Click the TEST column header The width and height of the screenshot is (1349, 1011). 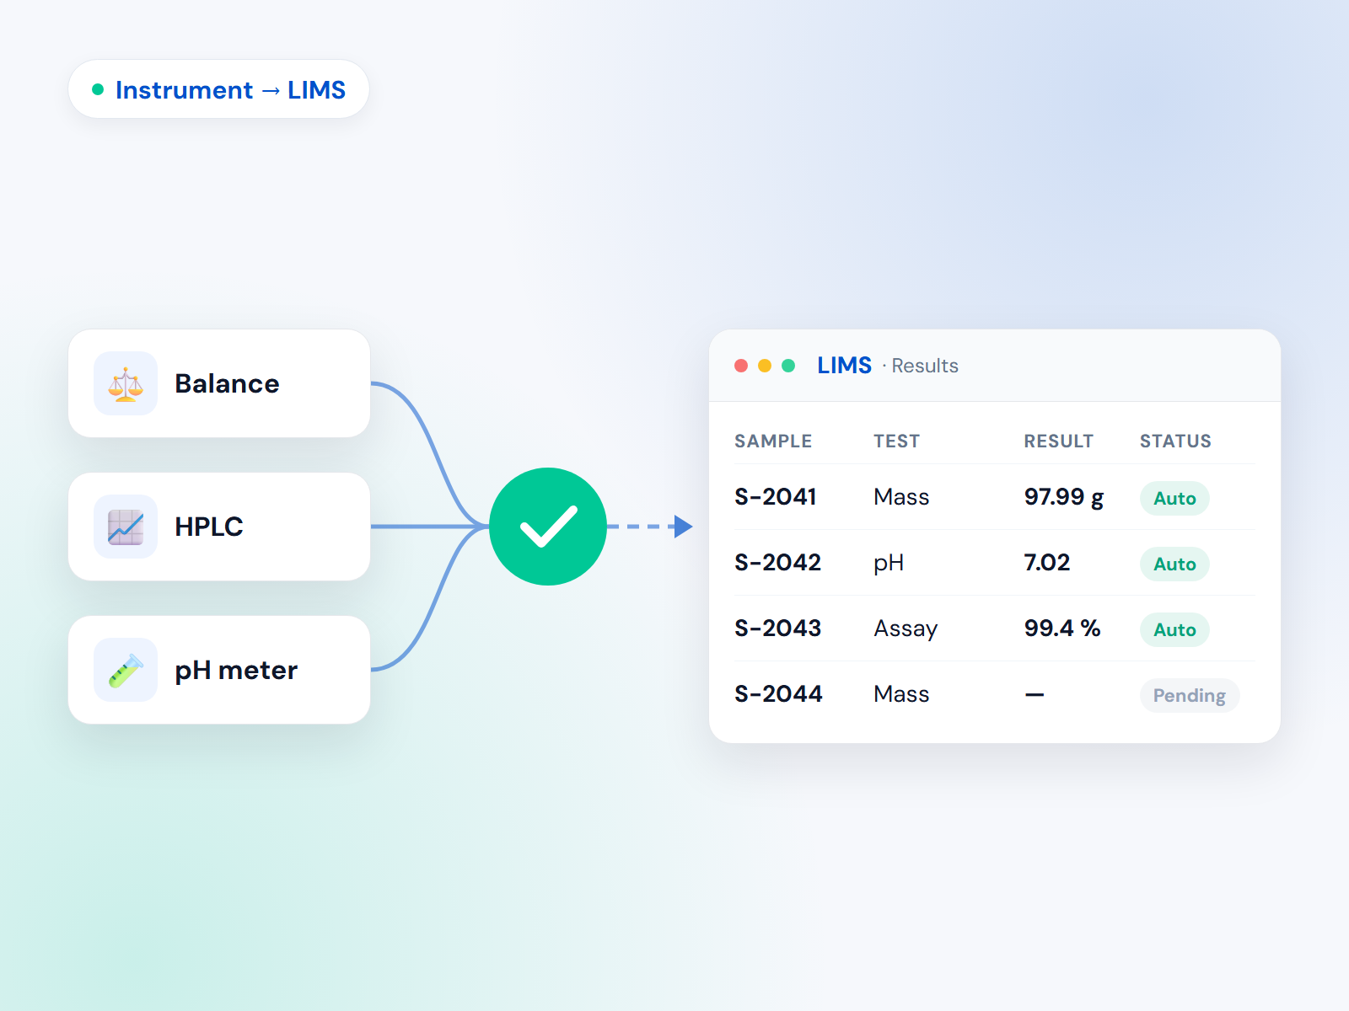tap(896, 441)
